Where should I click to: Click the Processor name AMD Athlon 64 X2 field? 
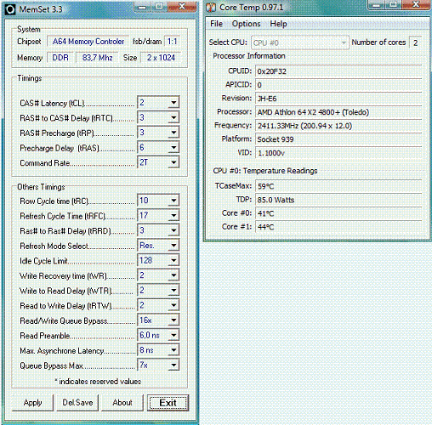(338, 112)
